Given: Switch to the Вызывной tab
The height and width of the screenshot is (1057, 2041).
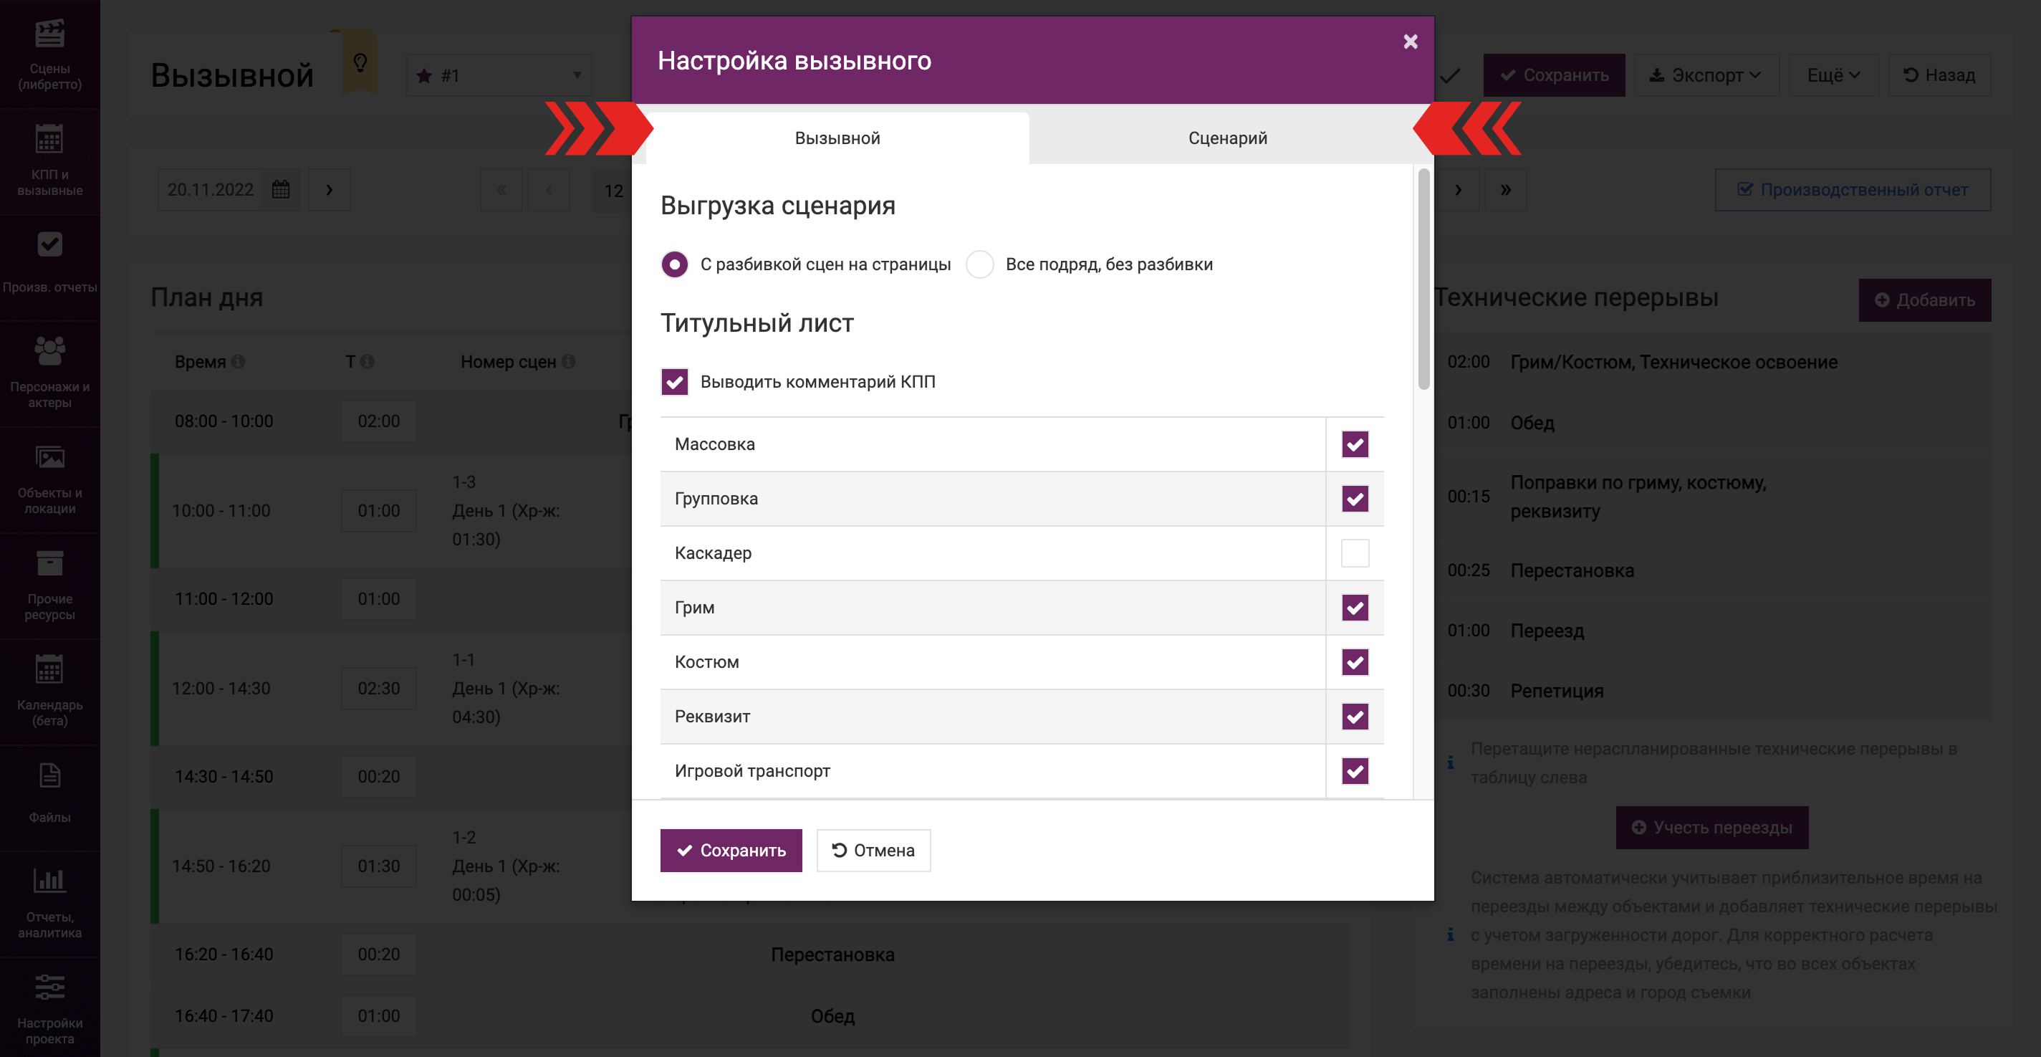Looking at the screenshot, I should tap(837, 138).
